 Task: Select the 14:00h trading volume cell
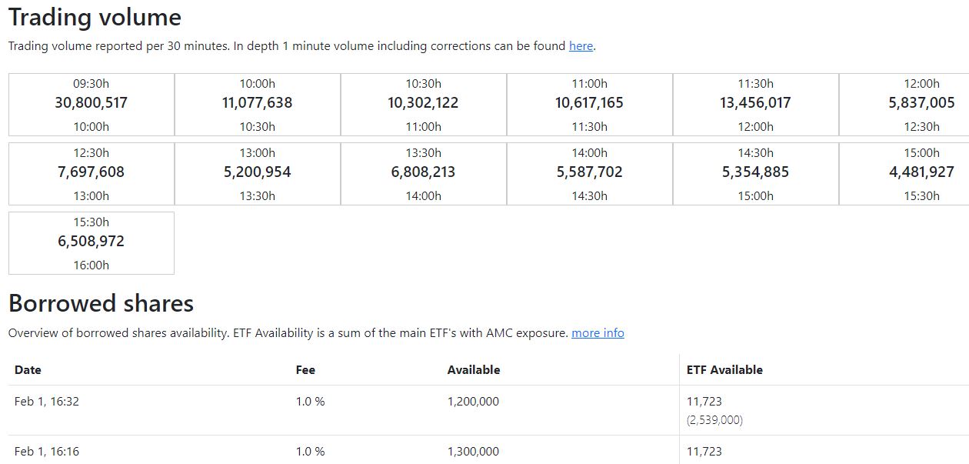coord(589,172)
